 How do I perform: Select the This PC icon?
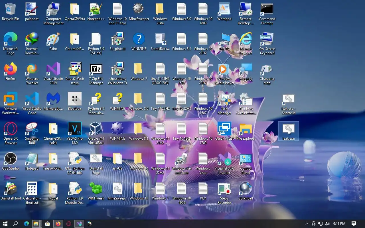pos(224,42)
